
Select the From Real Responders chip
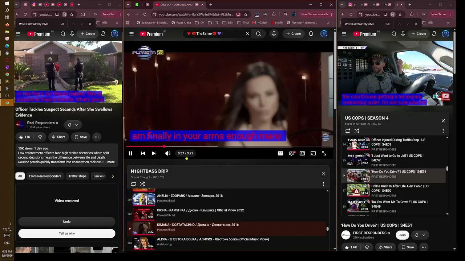pyautogui.click(x=45, y=176)
